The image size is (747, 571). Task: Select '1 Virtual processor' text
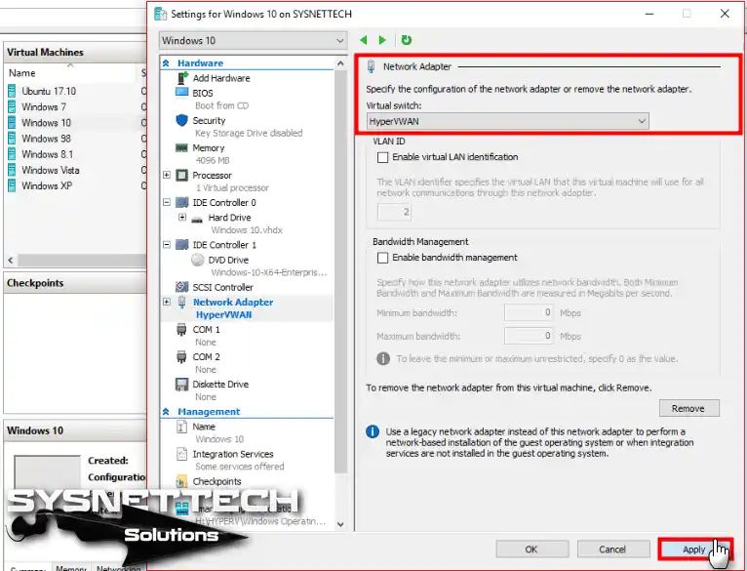point(232,188)
